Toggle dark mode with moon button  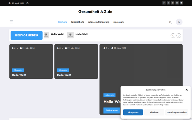(179, 22)
